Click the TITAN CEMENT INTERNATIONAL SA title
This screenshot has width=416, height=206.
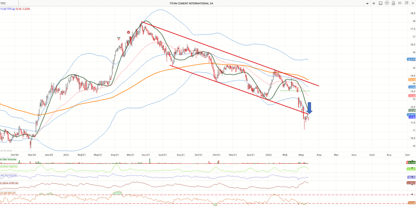coord(191,3)
